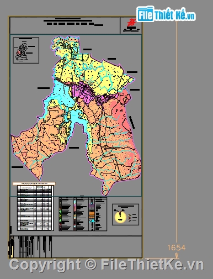This screenshot has width=213, height=279.
Task: Click the red emblem in the title block
Action: [x=132, y=23]
